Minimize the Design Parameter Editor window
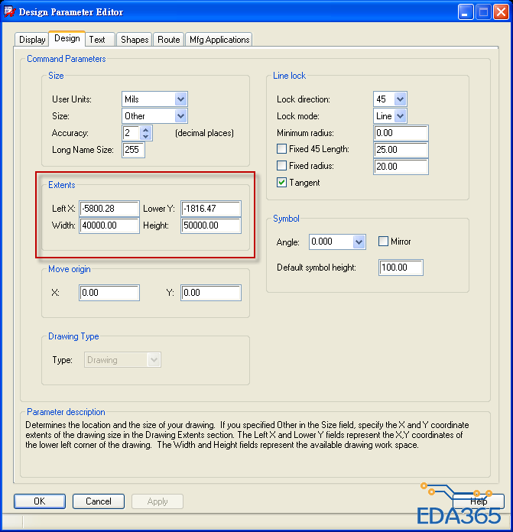 coord(465,12)
